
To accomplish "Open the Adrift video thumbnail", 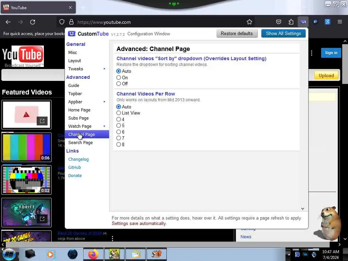I will pos(27,213).
